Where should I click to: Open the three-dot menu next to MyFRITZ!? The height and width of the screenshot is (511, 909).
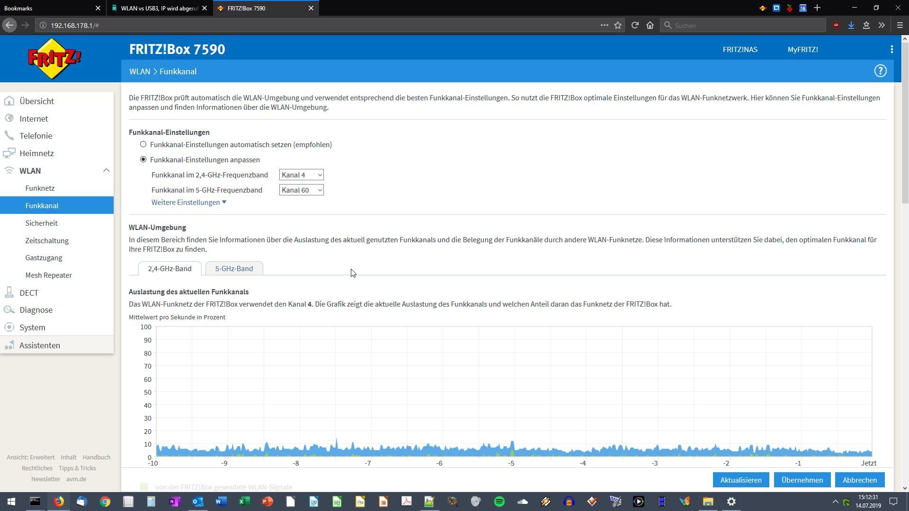[892, 49]
